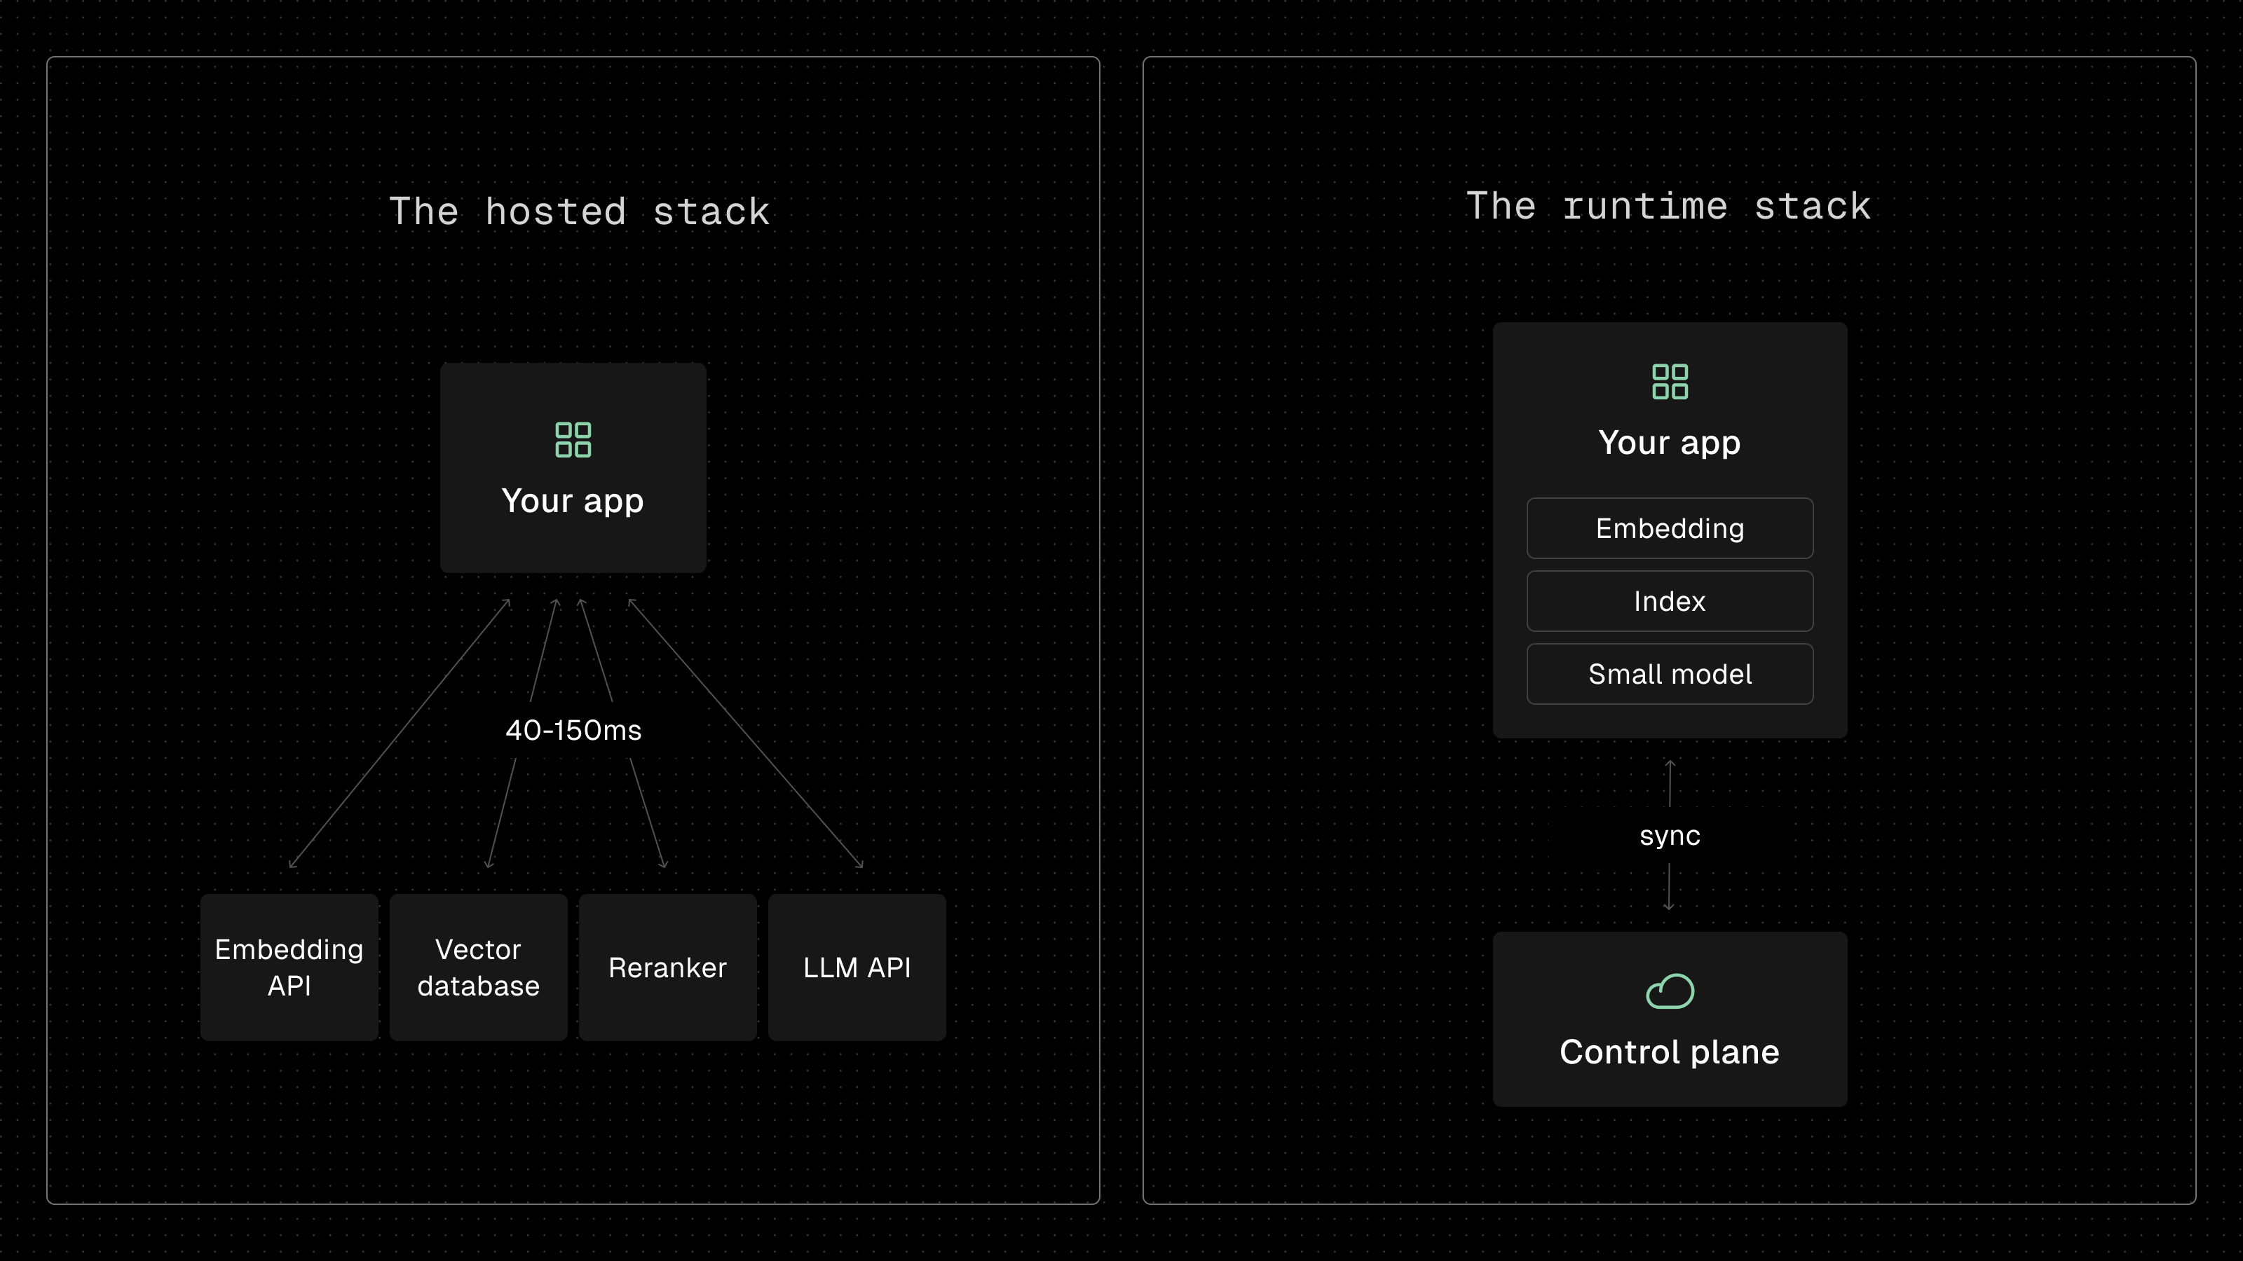Select the Embedding API box
Viewport: 2243px width, 1261px height.
pos(289,967)
